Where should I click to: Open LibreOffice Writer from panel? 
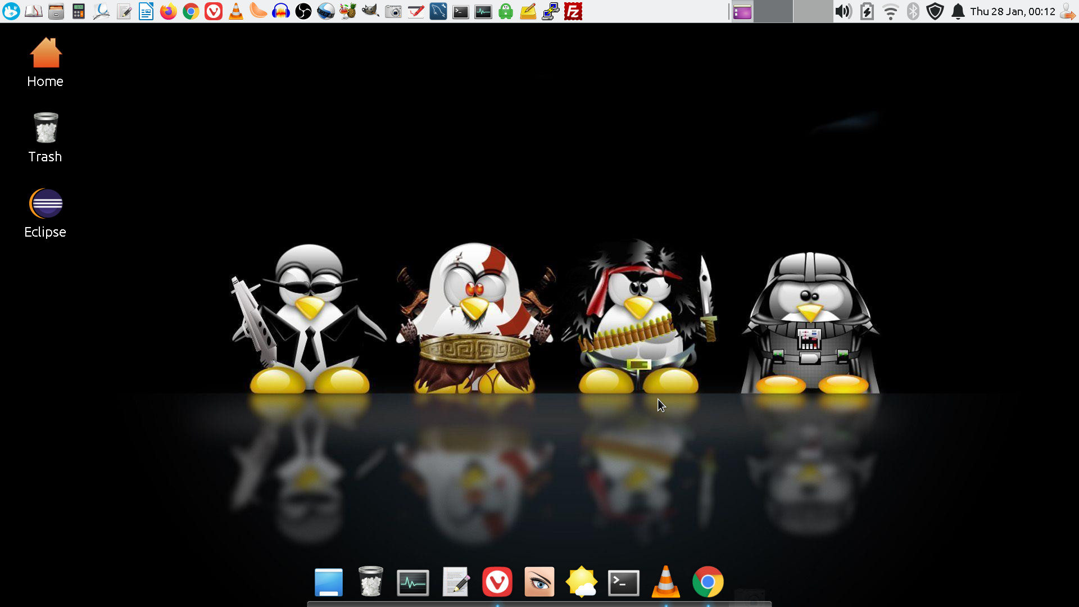146,11
